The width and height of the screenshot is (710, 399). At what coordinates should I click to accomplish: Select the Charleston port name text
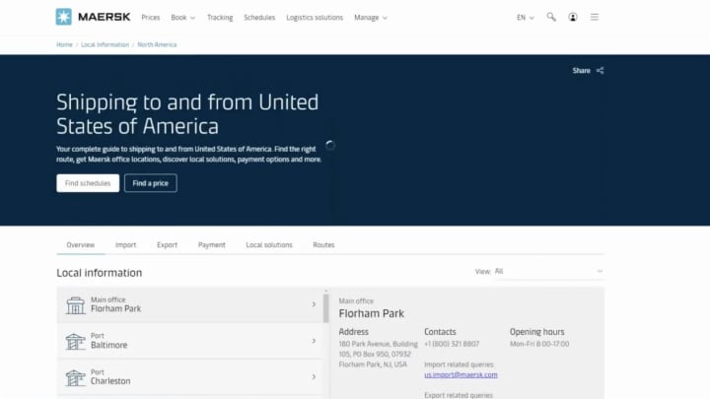[110, 381]
